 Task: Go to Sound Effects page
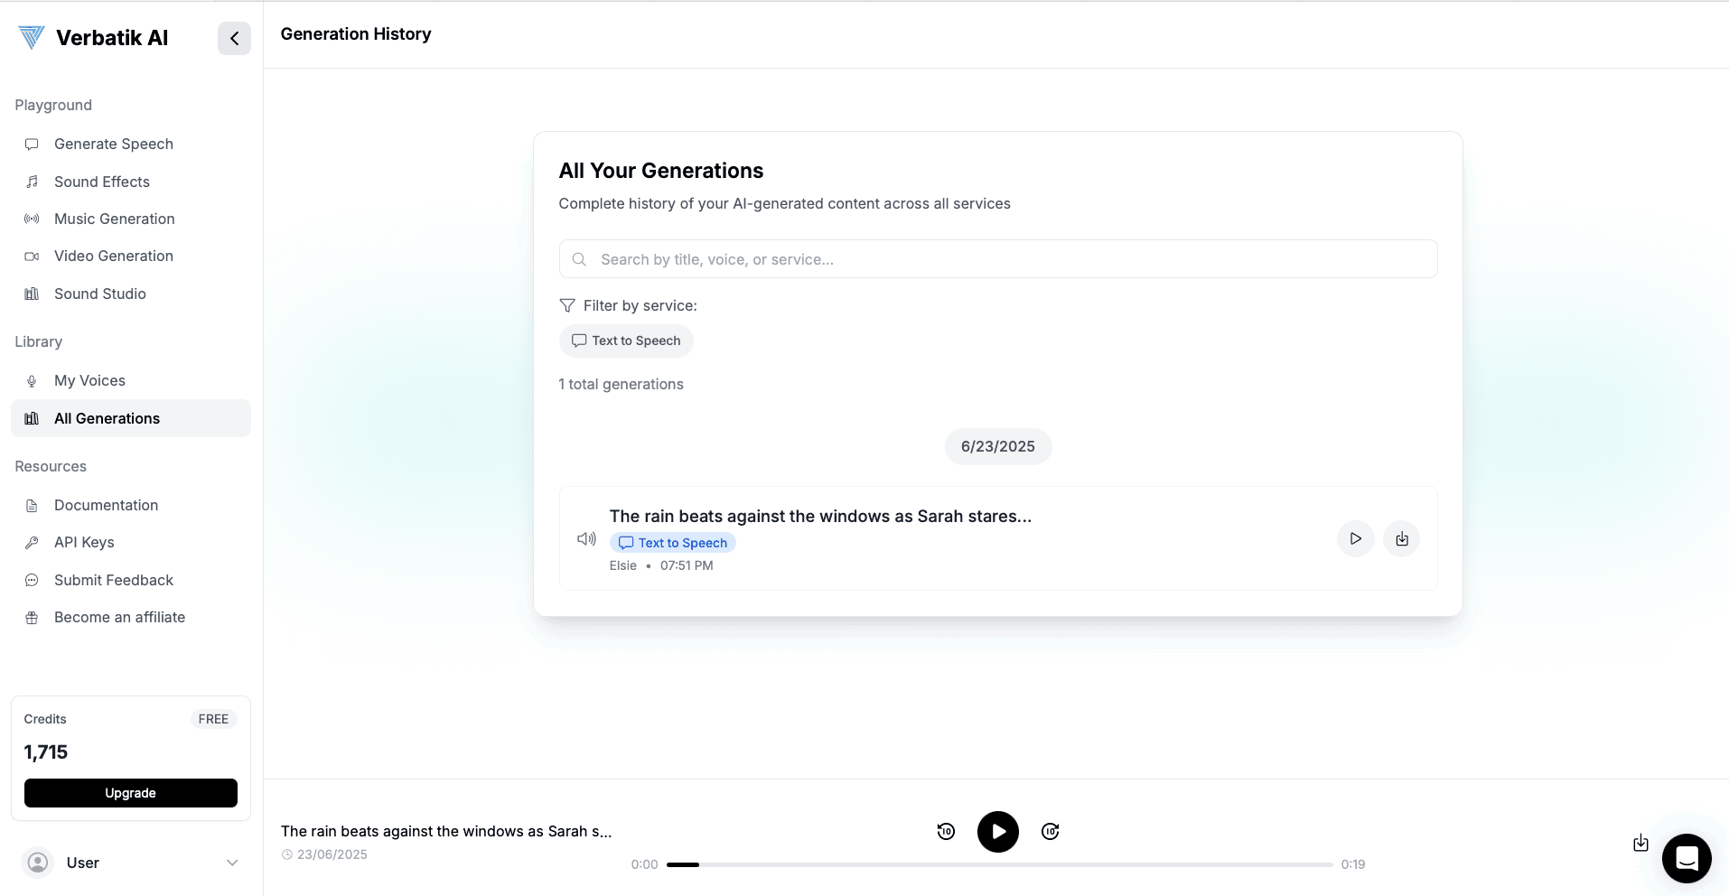tap(101, 182)
